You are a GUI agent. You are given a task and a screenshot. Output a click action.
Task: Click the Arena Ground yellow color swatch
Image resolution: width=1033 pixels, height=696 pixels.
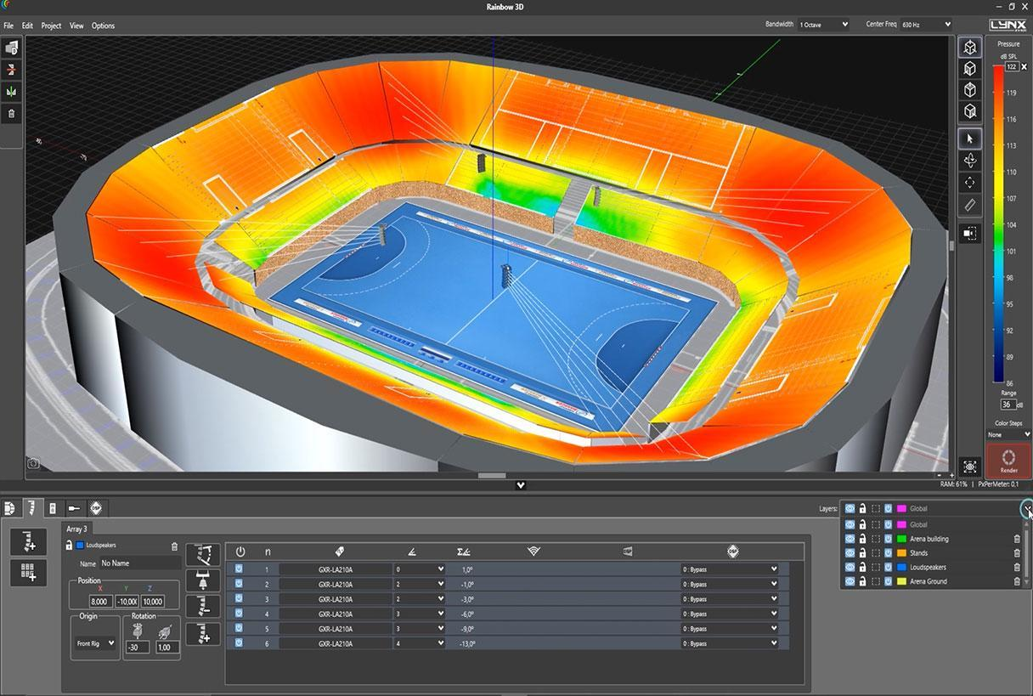[901, 581]
